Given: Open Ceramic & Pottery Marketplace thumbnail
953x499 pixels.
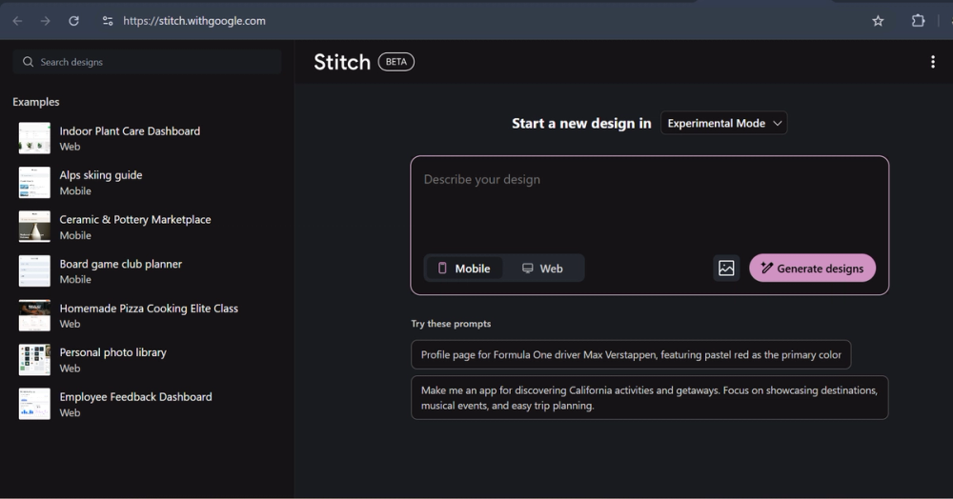Looking at the screenshot, I should tap(34, 227).
